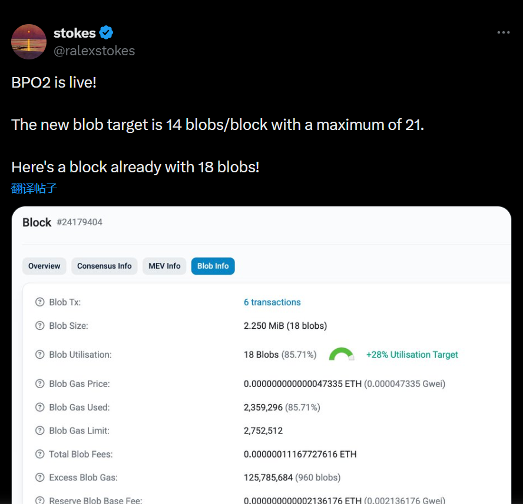Open the Consensus Info tab
The image size is (523, 504).
pos(104,266)
